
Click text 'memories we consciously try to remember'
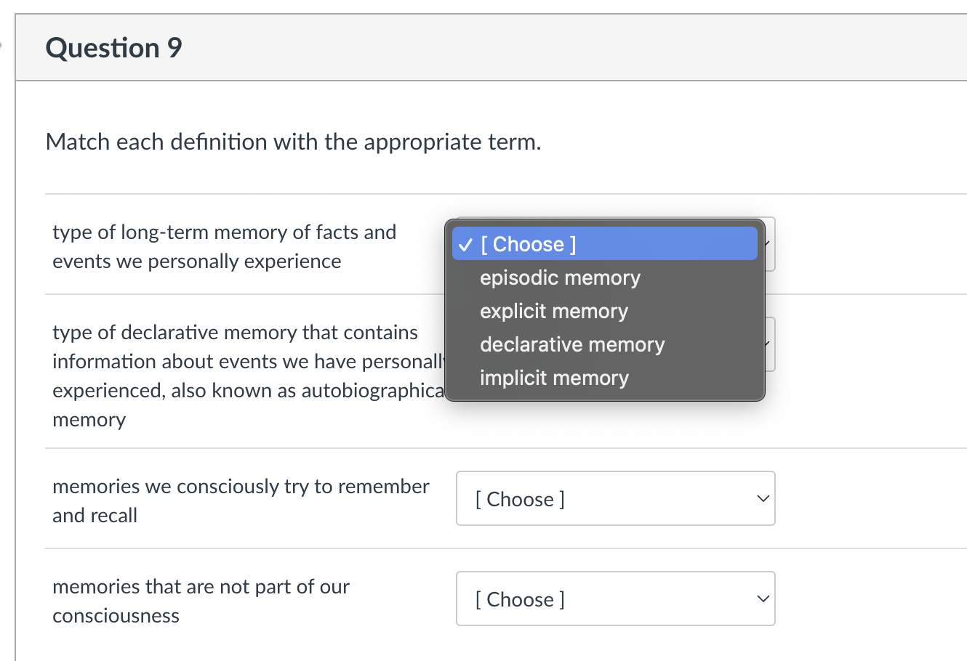coord(241,500)
